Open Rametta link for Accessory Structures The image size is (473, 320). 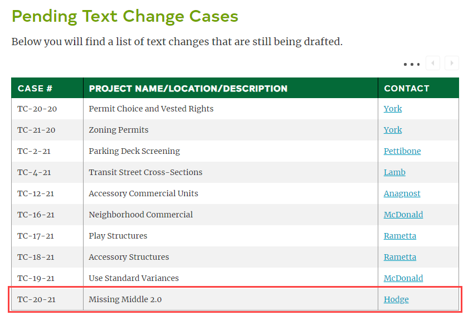400,257
